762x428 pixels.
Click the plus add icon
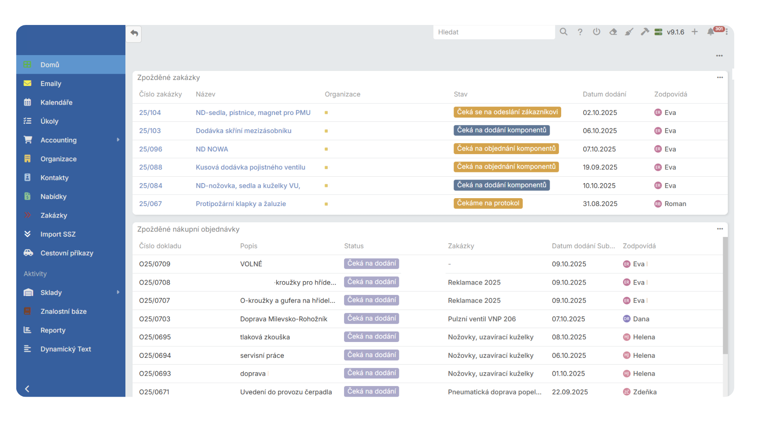click(x=695, y=32)
